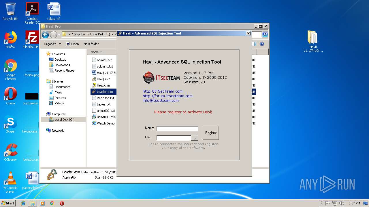Open Explorer help question-mark icon
The width and height of the screenshot is (369, 207).
click(262, 44)
